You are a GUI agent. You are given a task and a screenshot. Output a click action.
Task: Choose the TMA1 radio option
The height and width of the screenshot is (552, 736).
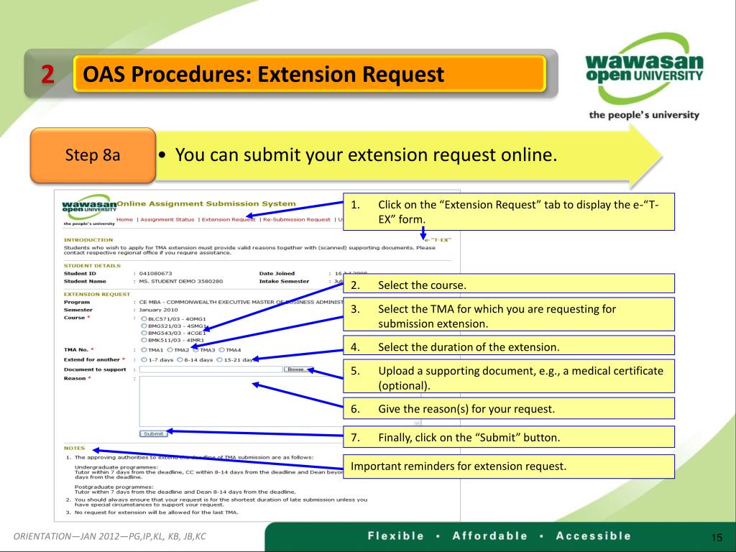point(144,350)
